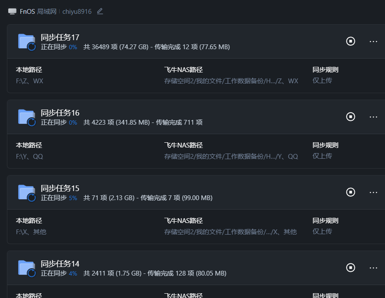385x298 pixels.
Task: Open more options for 同步任务15
Action: 373,192
